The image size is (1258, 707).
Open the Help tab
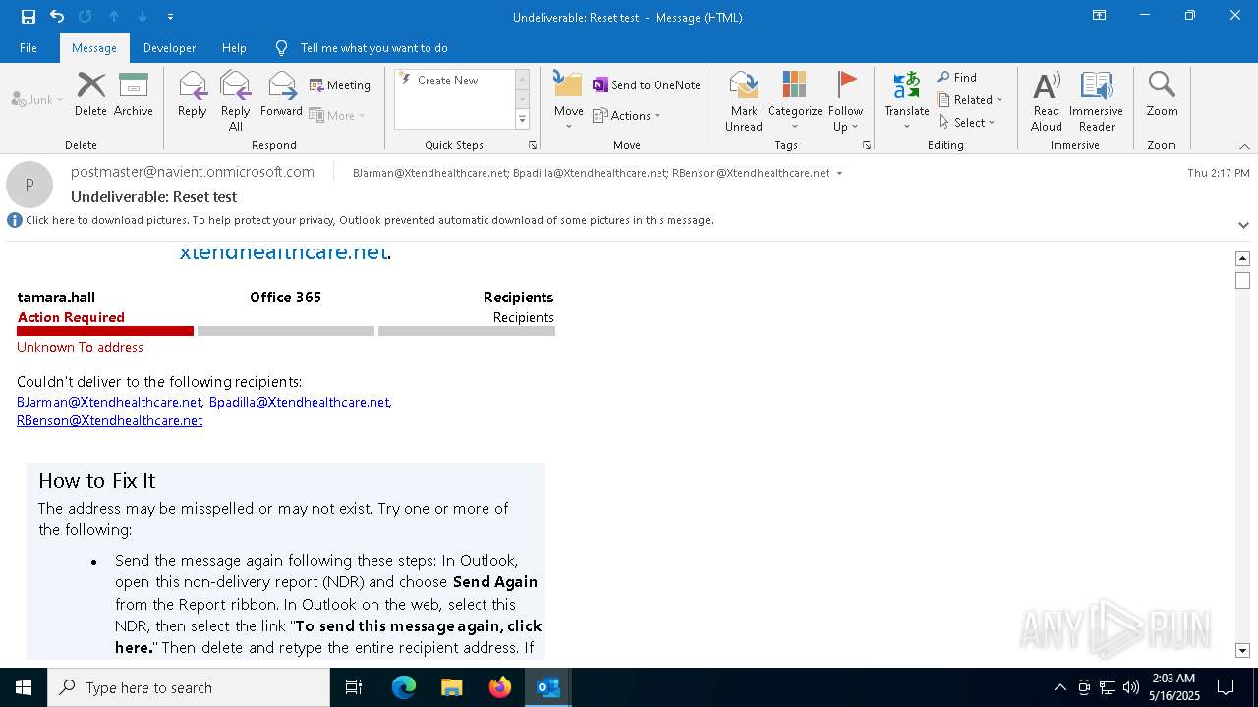[x=234, y=48]
